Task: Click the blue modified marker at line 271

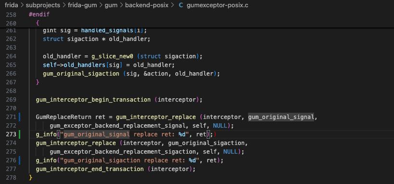Action: click(19, 117)
